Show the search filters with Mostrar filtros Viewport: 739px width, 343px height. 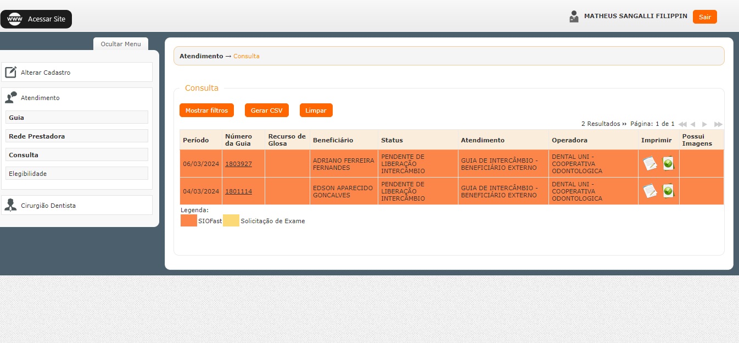pos(206,110)
